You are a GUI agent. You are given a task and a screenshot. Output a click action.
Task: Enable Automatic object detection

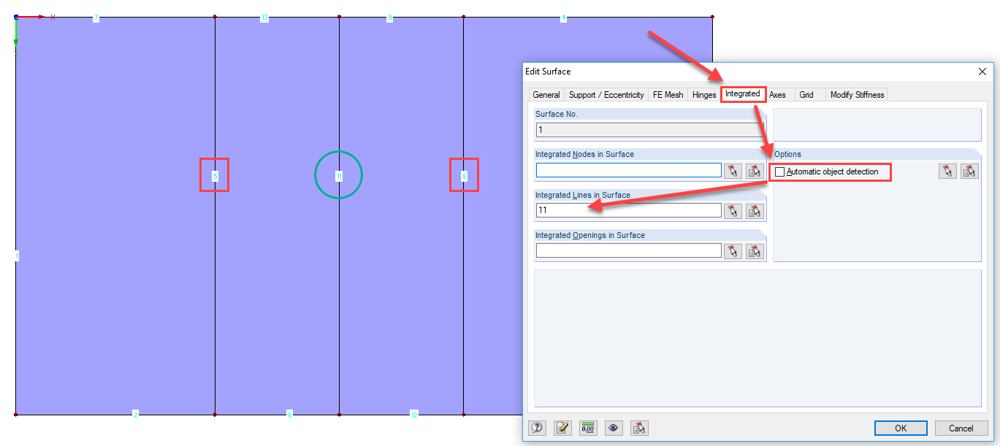pos(780,172)
